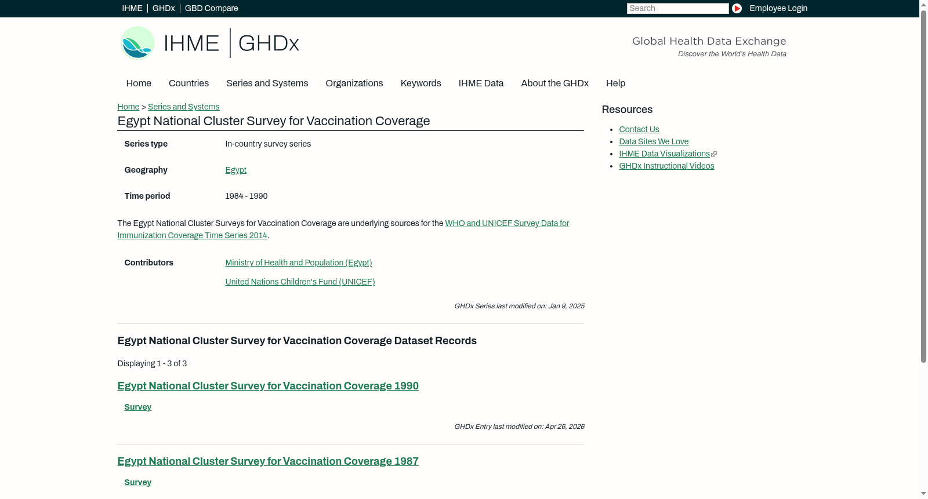
Task: Open Ministry of Health and Population (Egypt) link
Action: pyautogui.click(x=299, y=263)
